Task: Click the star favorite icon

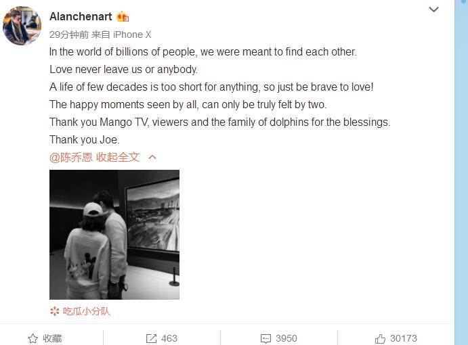Action: [x=33, y=338]
